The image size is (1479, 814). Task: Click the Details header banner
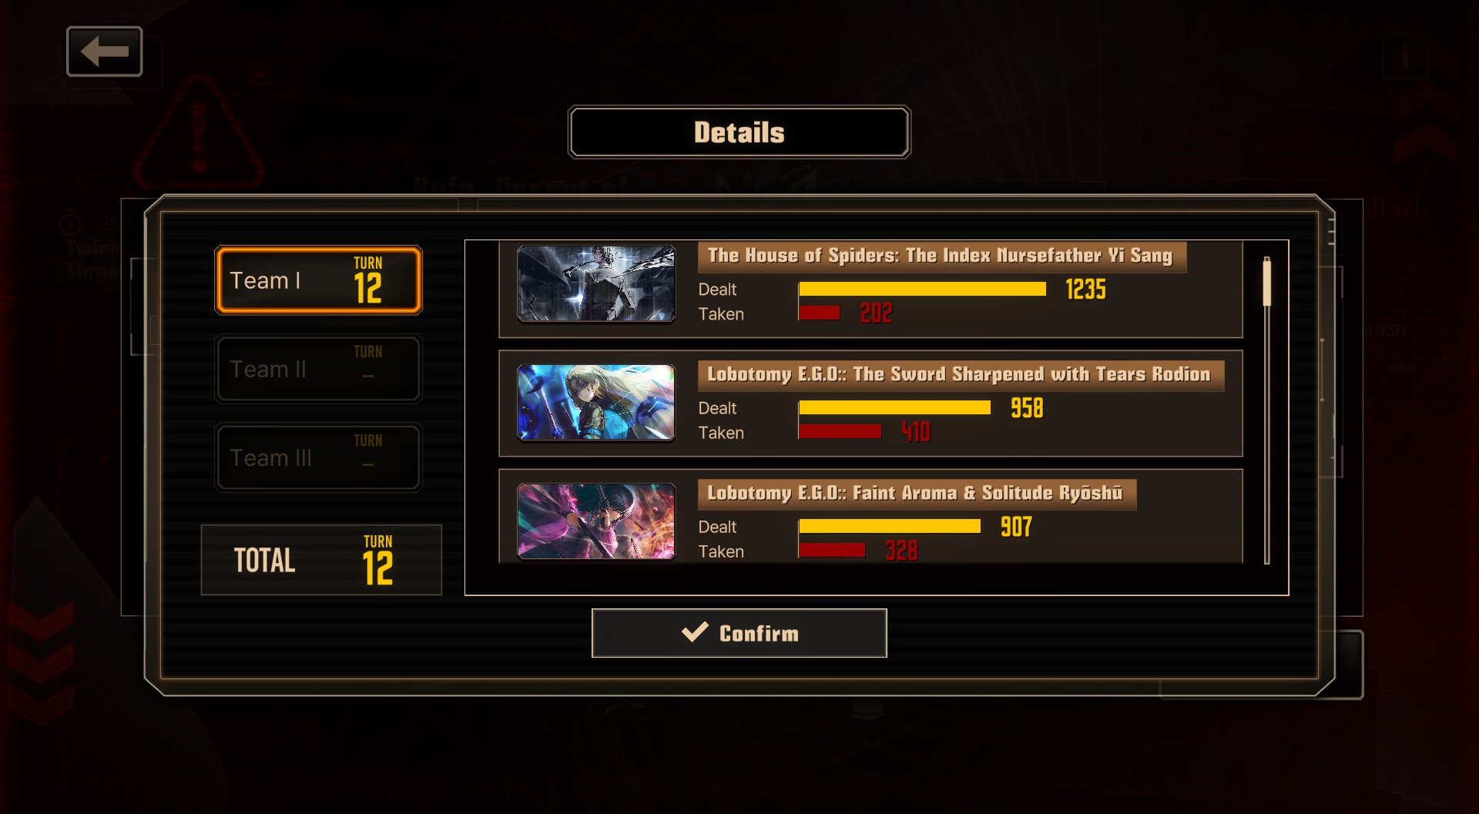[x=739, y=132]
